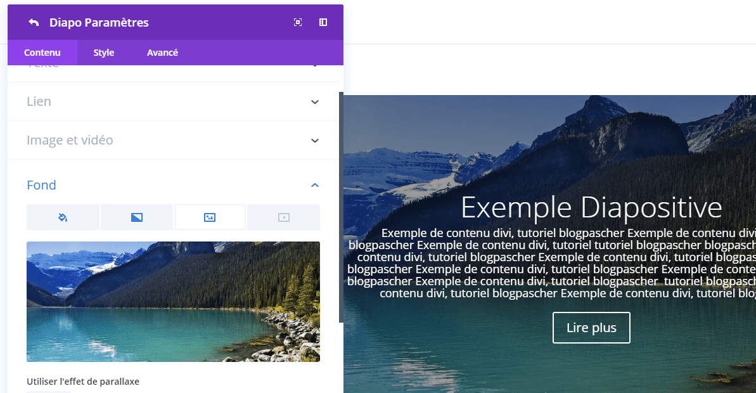Expand the Lien section chevron

315,102
